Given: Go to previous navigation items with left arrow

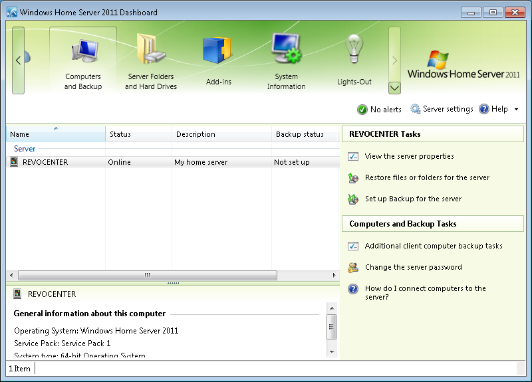Looking at the screenshot, I should click(19, 60).
